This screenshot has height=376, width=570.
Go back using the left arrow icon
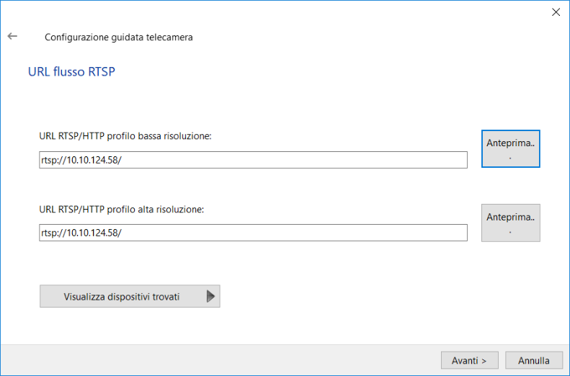[x=12, y=36]
